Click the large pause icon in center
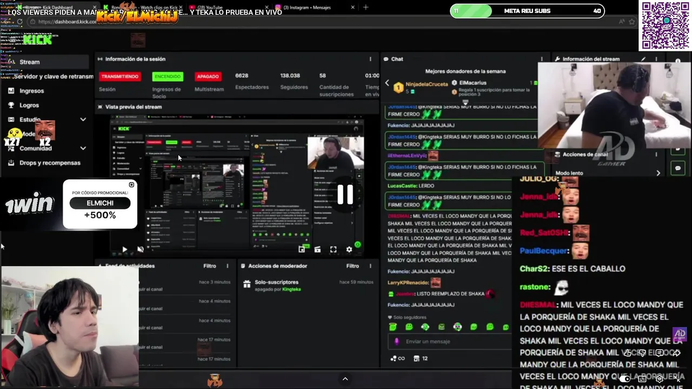692x389 pixels. click(345, 194)
